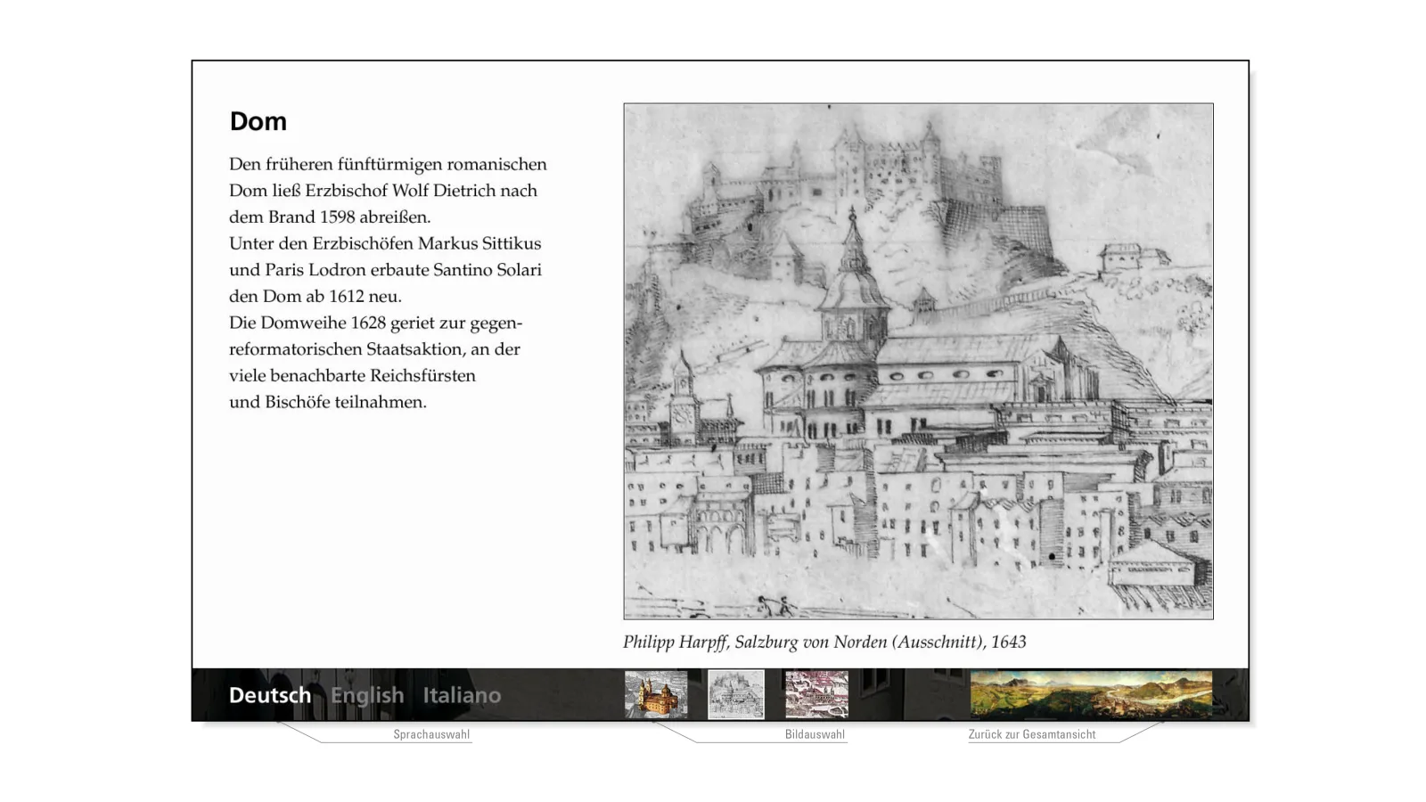Switch language to Italiano
This screenshot has width=1426, height=802.
[x=462, y=695]
